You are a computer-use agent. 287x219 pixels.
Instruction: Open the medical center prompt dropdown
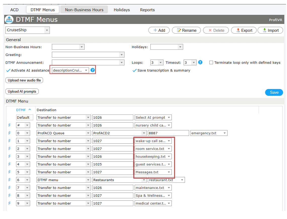click(153, 203)
